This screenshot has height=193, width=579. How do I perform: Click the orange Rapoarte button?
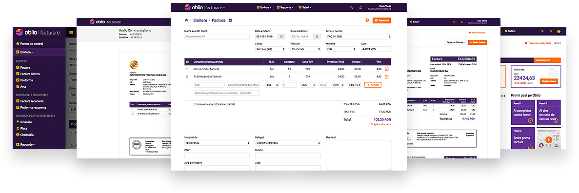click(382, 20)
